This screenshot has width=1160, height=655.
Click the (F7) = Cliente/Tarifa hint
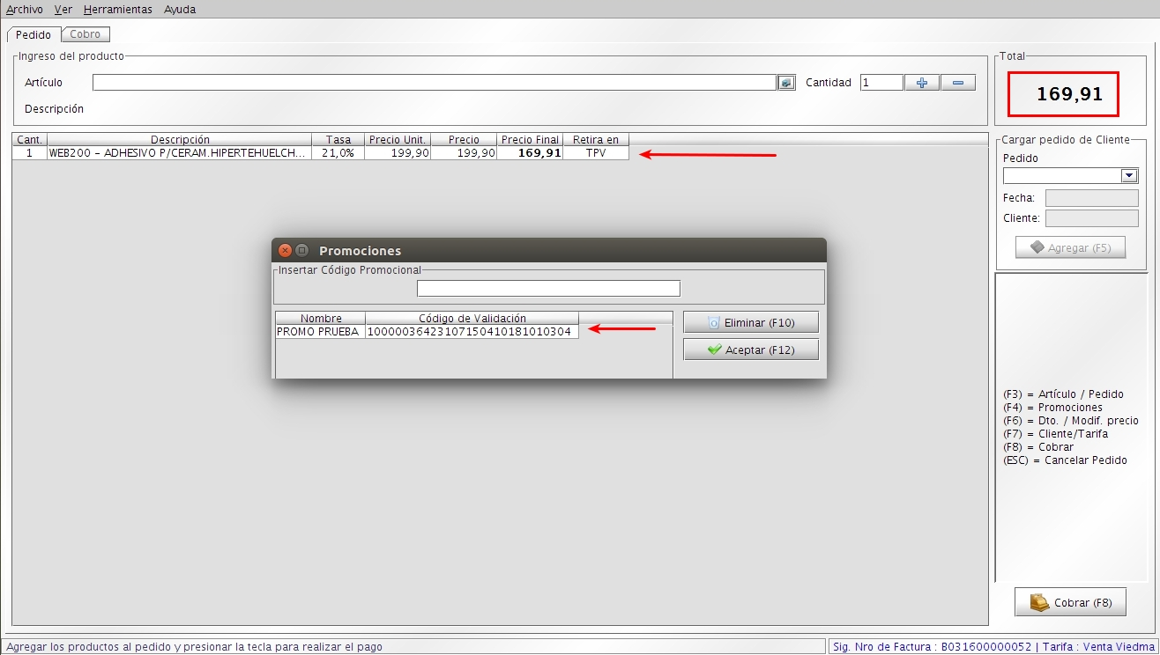[x=1056, y=434]
